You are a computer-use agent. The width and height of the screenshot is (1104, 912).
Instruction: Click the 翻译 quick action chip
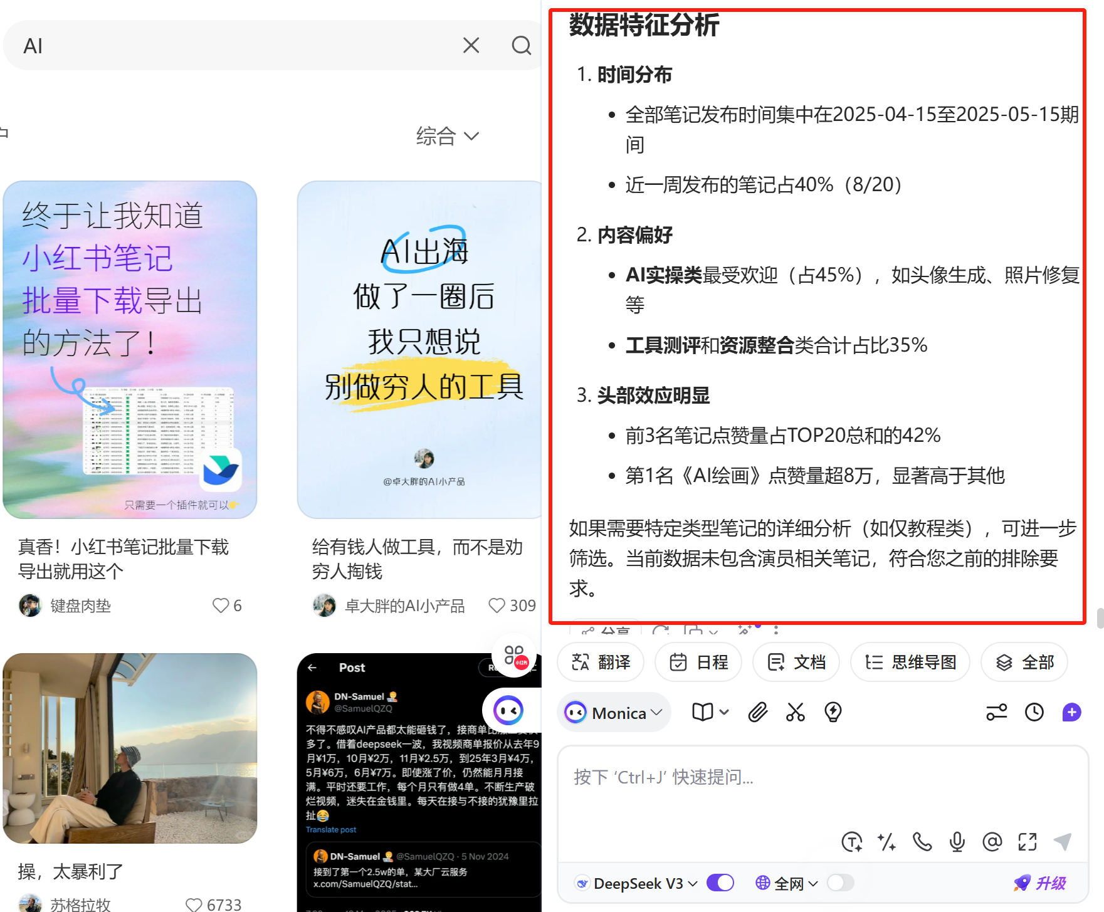click(601, 662)
